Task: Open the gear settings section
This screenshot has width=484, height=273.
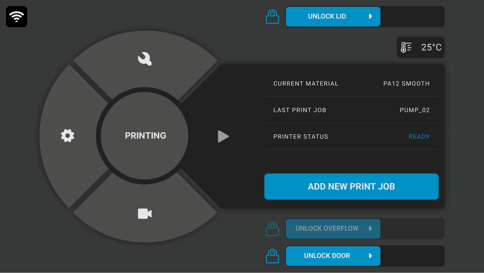Action: pyautogui.click(x=68, y=136)
